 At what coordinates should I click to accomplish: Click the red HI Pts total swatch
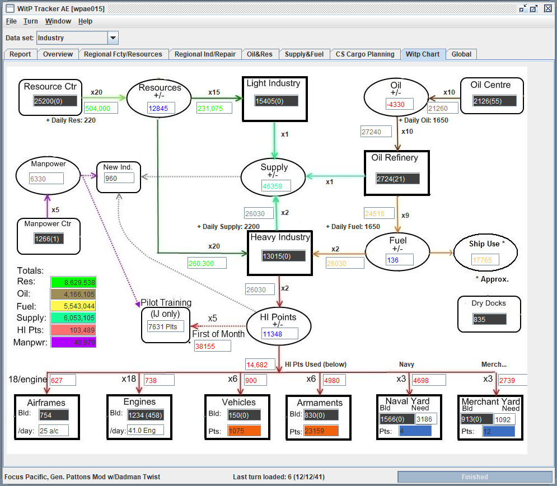tap(73, 330)
